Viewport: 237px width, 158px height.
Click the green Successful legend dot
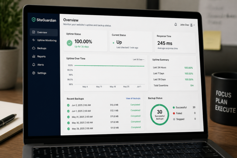click(174, 107)
